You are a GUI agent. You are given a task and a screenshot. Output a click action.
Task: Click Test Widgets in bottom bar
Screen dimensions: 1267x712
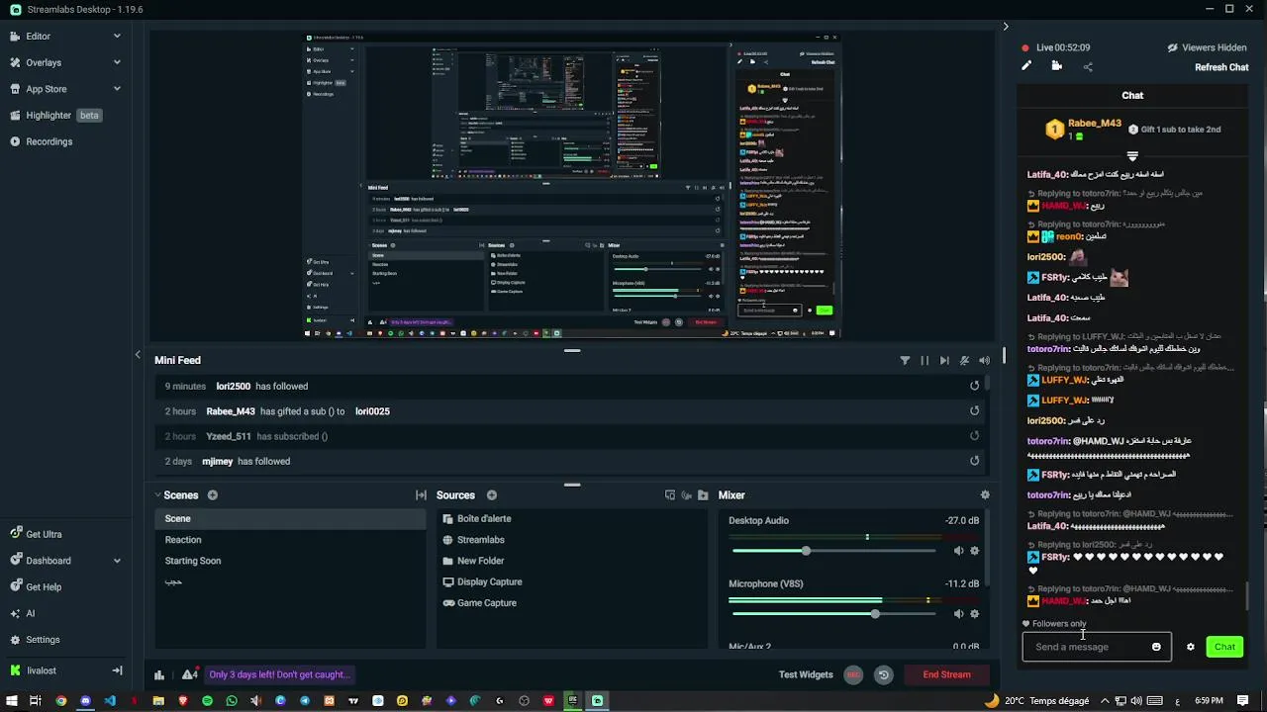806,674
